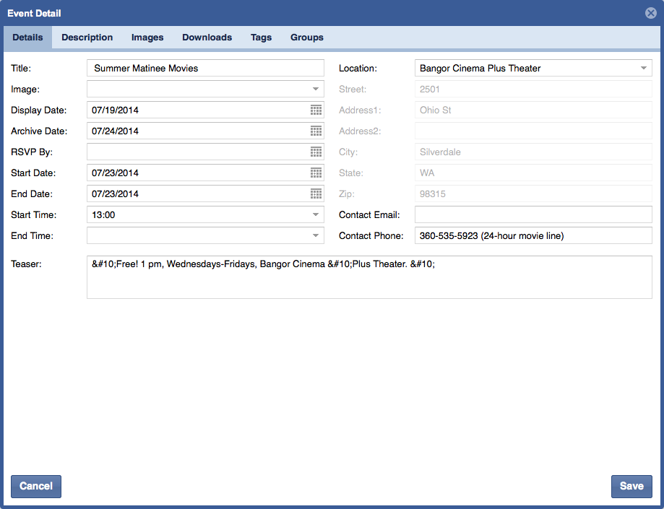This screenshot has height=509, width=664.
Task: Open the Display Date calendar picker
Action: 316,110
